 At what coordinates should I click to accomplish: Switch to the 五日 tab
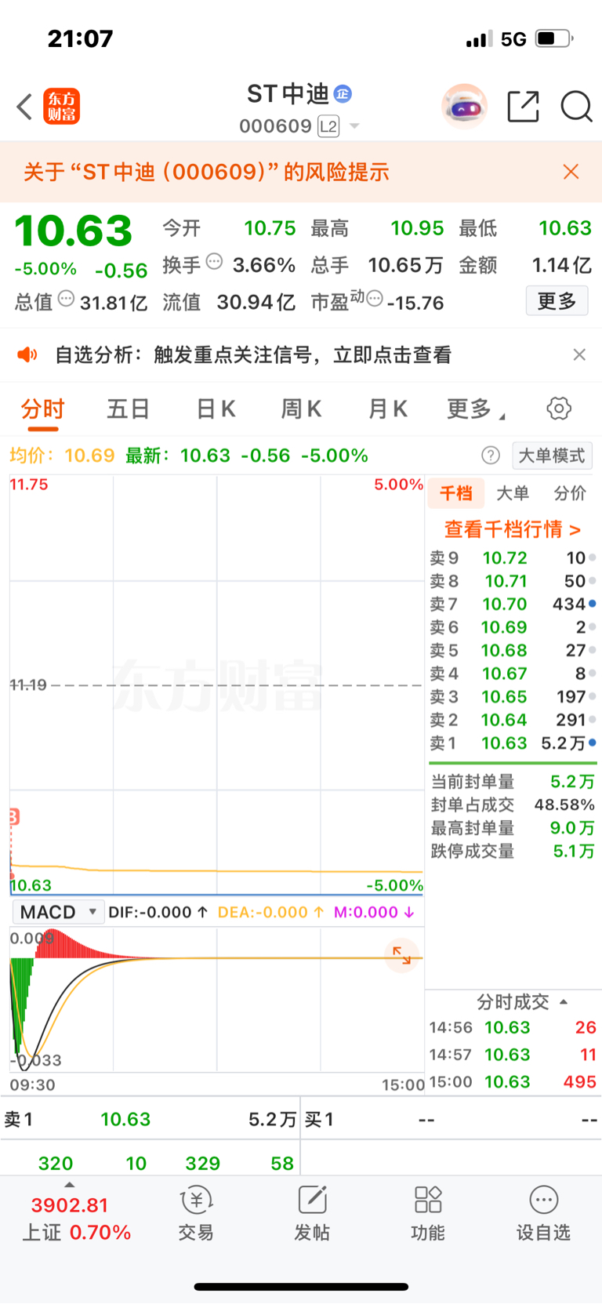129,409
